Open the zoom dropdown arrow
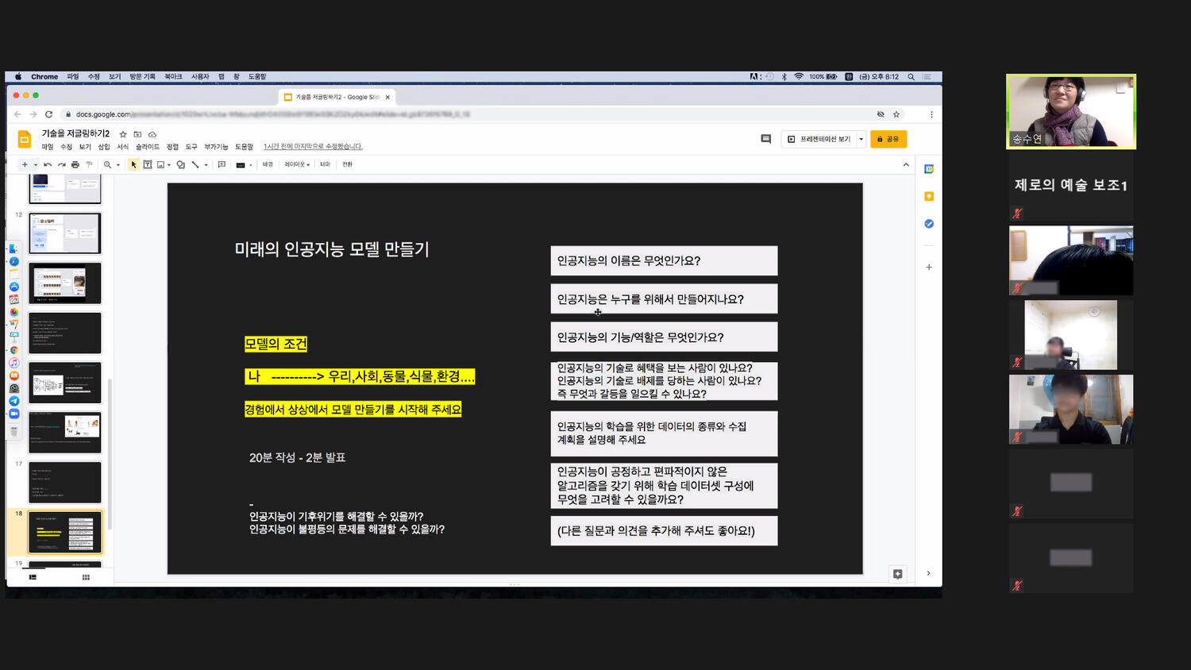 pos(118,165)
